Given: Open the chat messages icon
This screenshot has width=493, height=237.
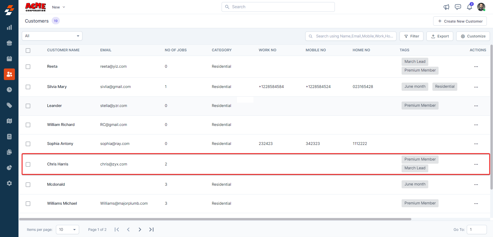Looking at the screenshot, I should (x=458, y=7).
